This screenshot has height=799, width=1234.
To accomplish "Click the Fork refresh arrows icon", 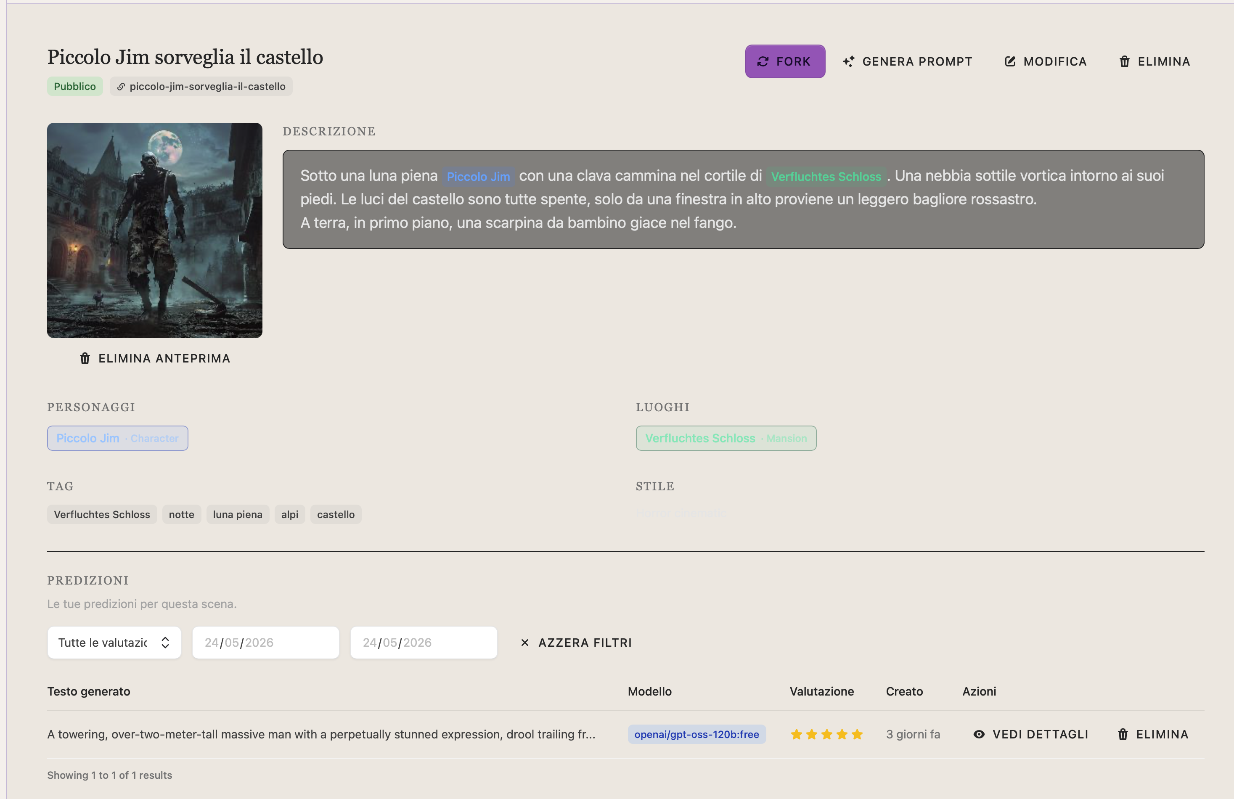I will 762,61.
